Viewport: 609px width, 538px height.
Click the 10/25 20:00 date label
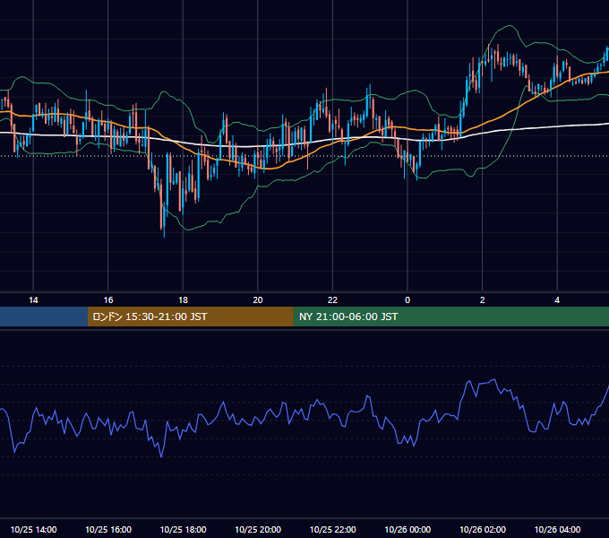click(258, 529)
